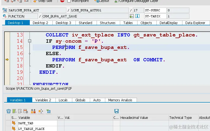This screenshot has width=210, height=131.
Task: Open the Layout button
Action: 102,1
